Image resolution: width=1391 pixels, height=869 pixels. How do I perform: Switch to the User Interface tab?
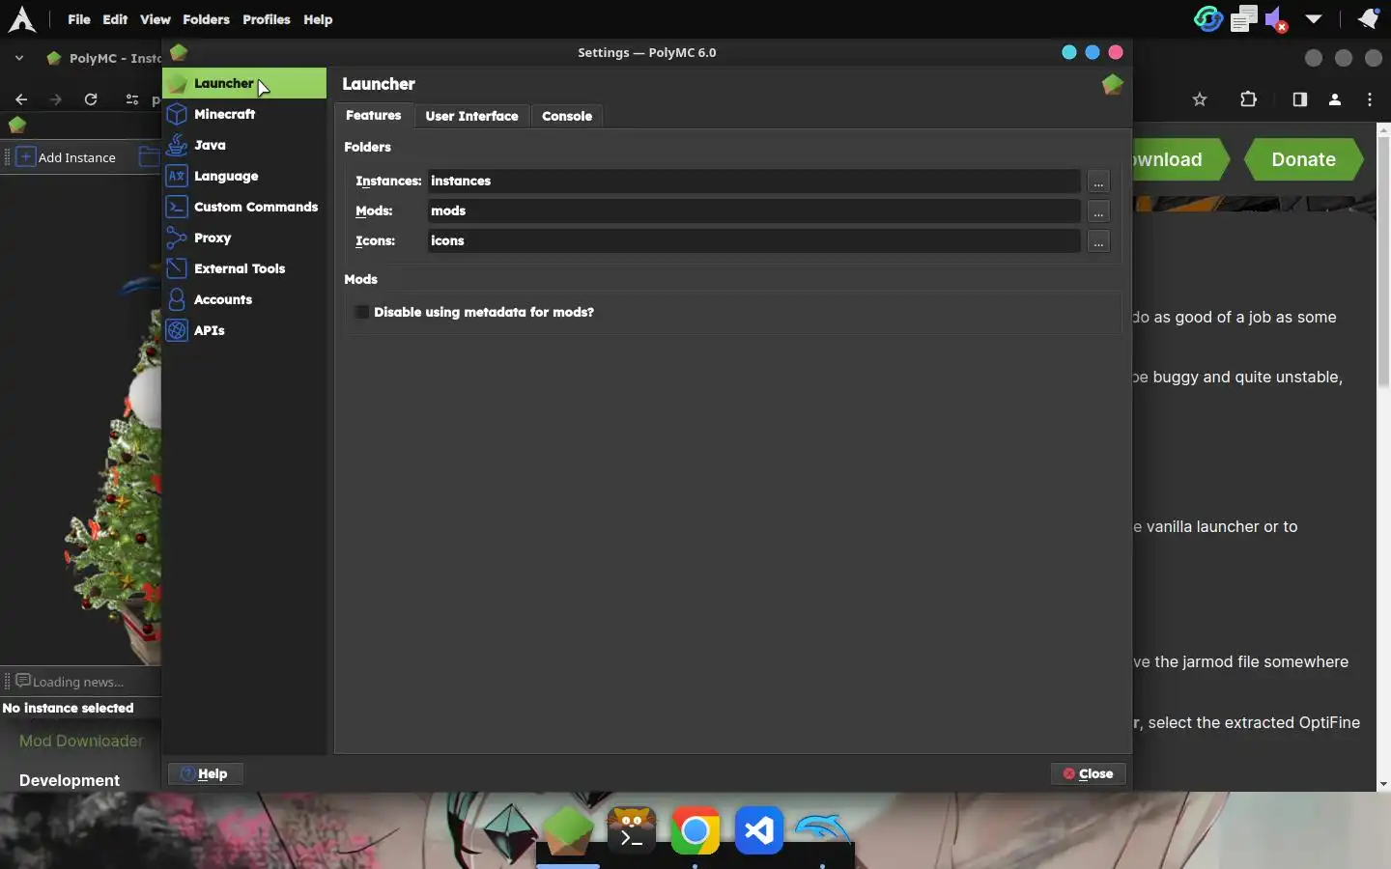(x=471, y=116)
